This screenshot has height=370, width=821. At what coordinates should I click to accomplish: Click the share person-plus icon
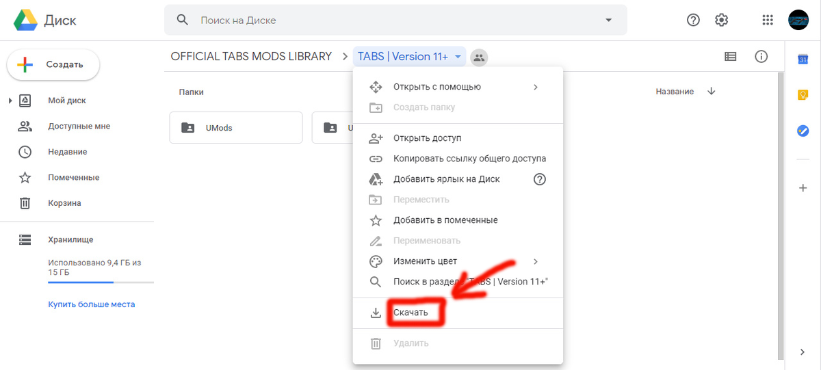coord(376,138)
